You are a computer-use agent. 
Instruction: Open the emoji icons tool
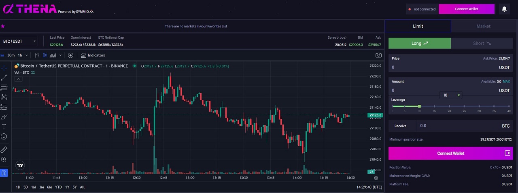[4, 137]
